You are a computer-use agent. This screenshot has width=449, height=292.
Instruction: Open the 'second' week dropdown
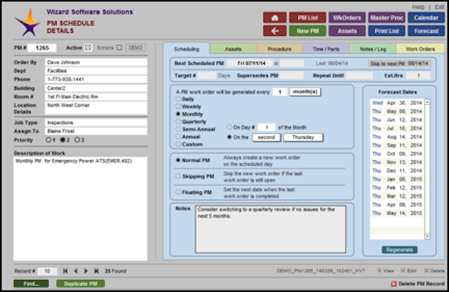click(x=266, y=137)
